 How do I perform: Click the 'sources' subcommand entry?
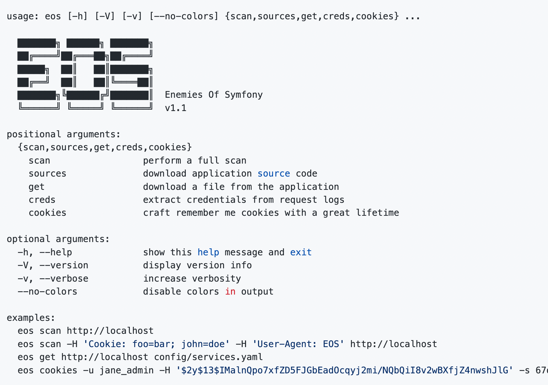pos(48,174)
